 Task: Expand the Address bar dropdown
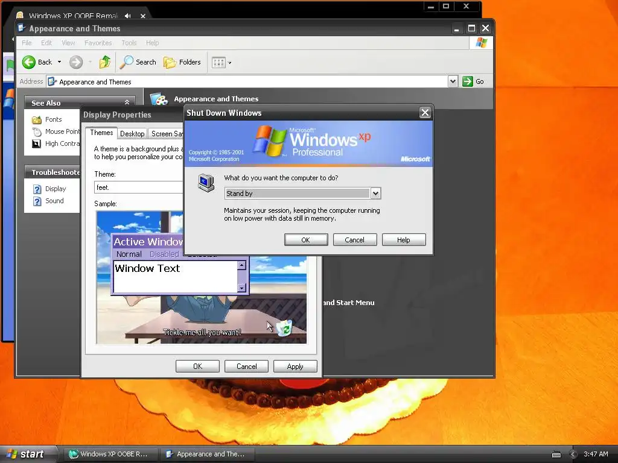(453, 81)
